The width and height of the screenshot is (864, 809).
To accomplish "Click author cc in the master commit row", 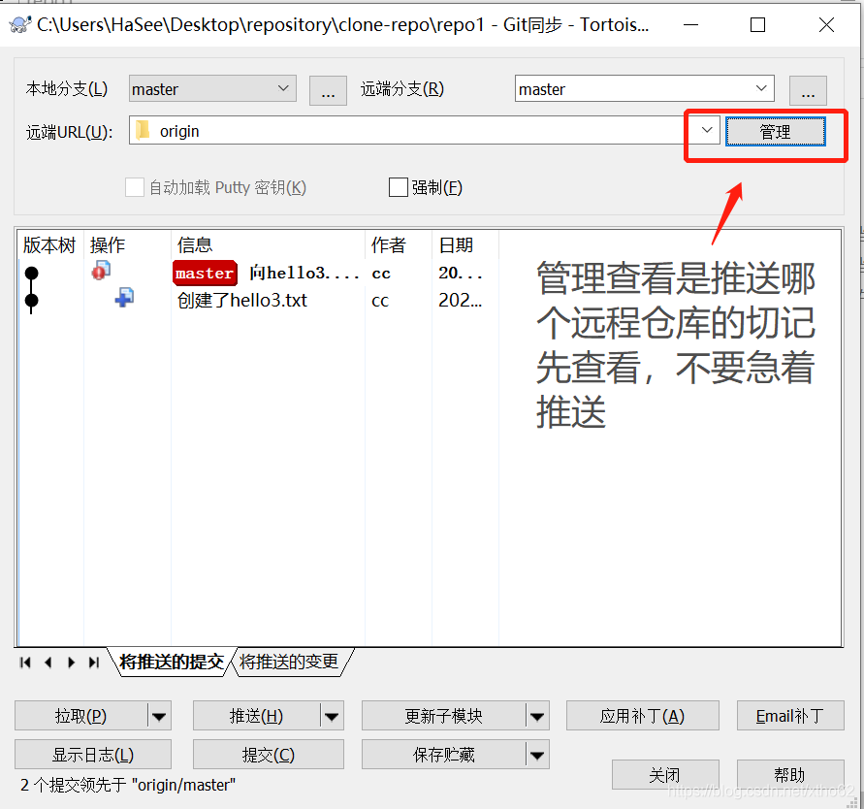I will tap(381, 274).
